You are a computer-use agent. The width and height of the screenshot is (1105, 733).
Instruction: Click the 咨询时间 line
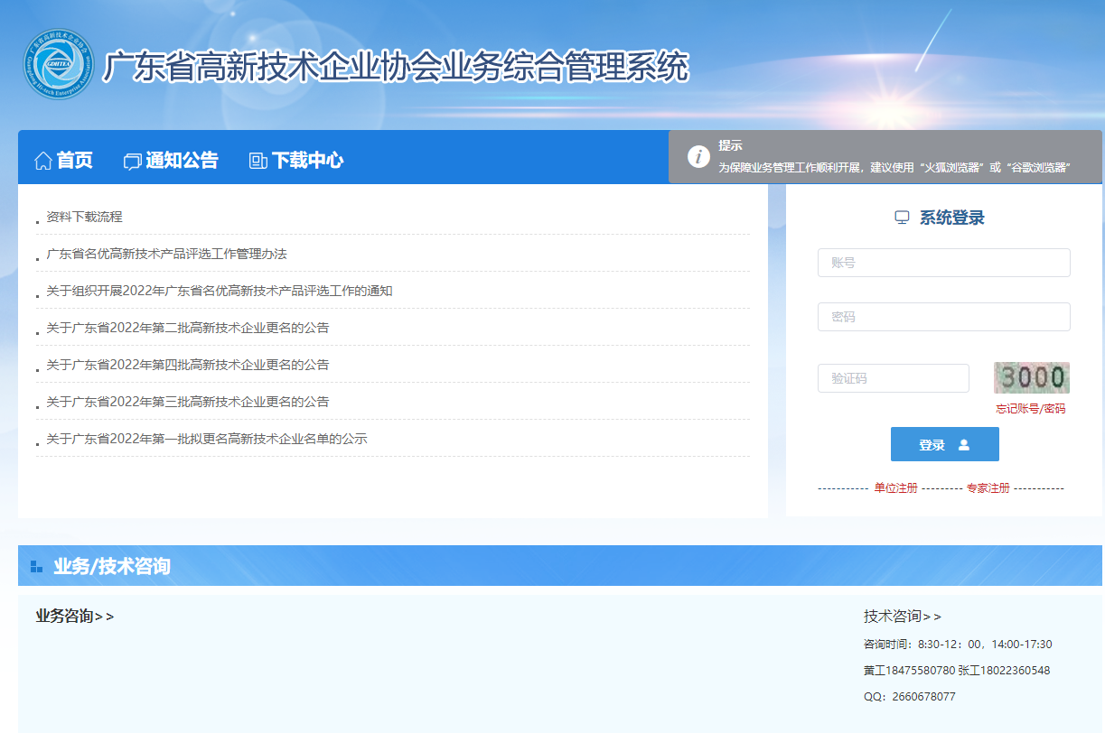(x=958, y=645)
